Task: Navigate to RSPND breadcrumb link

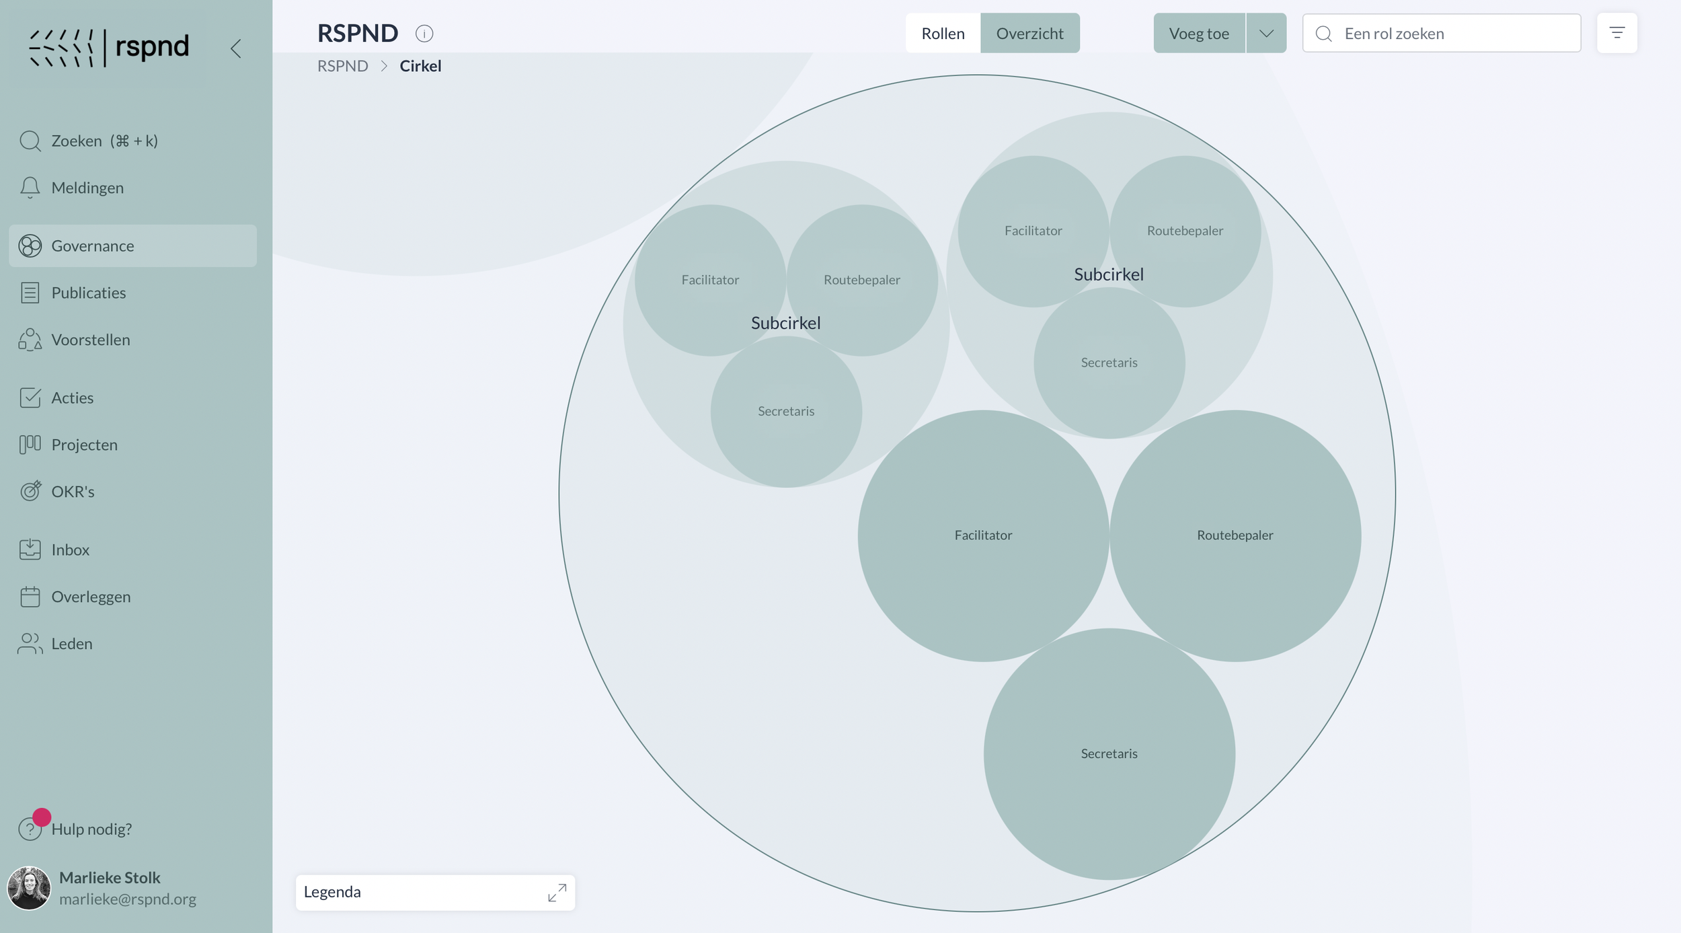Action: [342, 66]
